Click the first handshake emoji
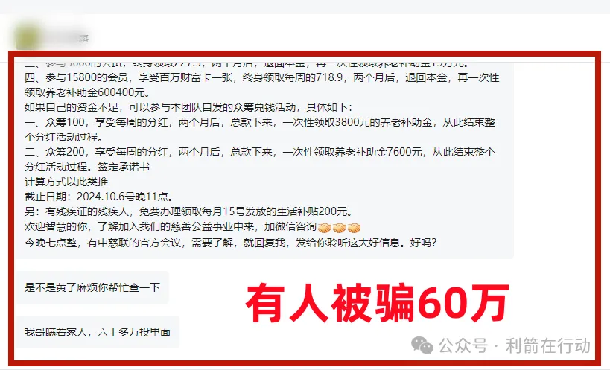Image resolution: width=610 pixels, height=370 pixels. (325, 227)
